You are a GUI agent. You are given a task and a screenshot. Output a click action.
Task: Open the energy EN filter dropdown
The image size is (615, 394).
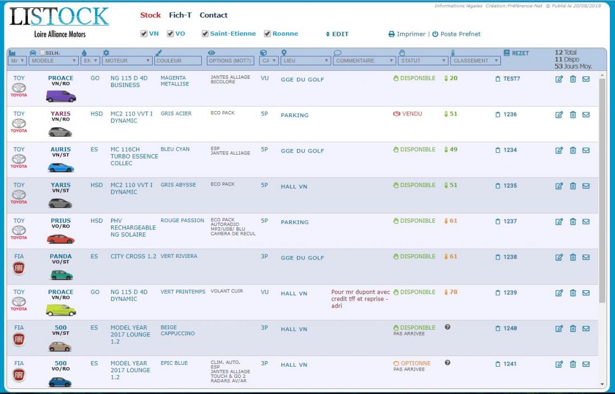[x=90, y=61]
